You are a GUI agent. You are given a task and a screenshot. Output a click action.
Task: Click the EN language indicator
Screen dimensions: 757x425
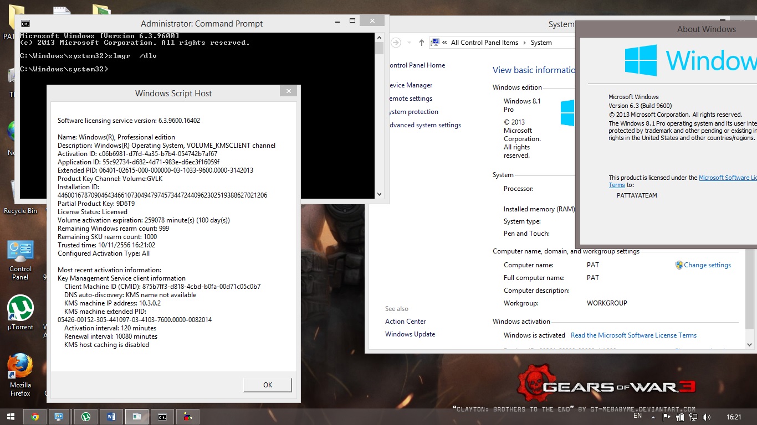pyautogui.click(x=638, y=416)
